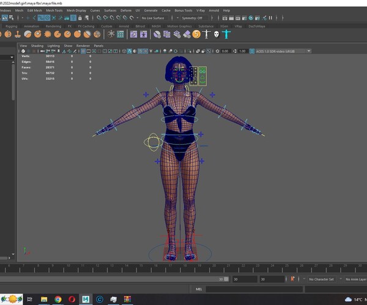Click the pause Viewport 2.0 icon
This screenshot has width=367, height=305.
coord(270,18)
